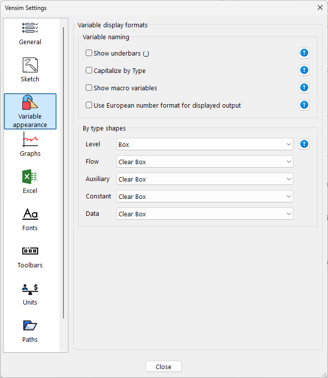Viewport: 328px width, 378px height.
Task: Click help icon beside Show underbars
Action: pos(304,53)
